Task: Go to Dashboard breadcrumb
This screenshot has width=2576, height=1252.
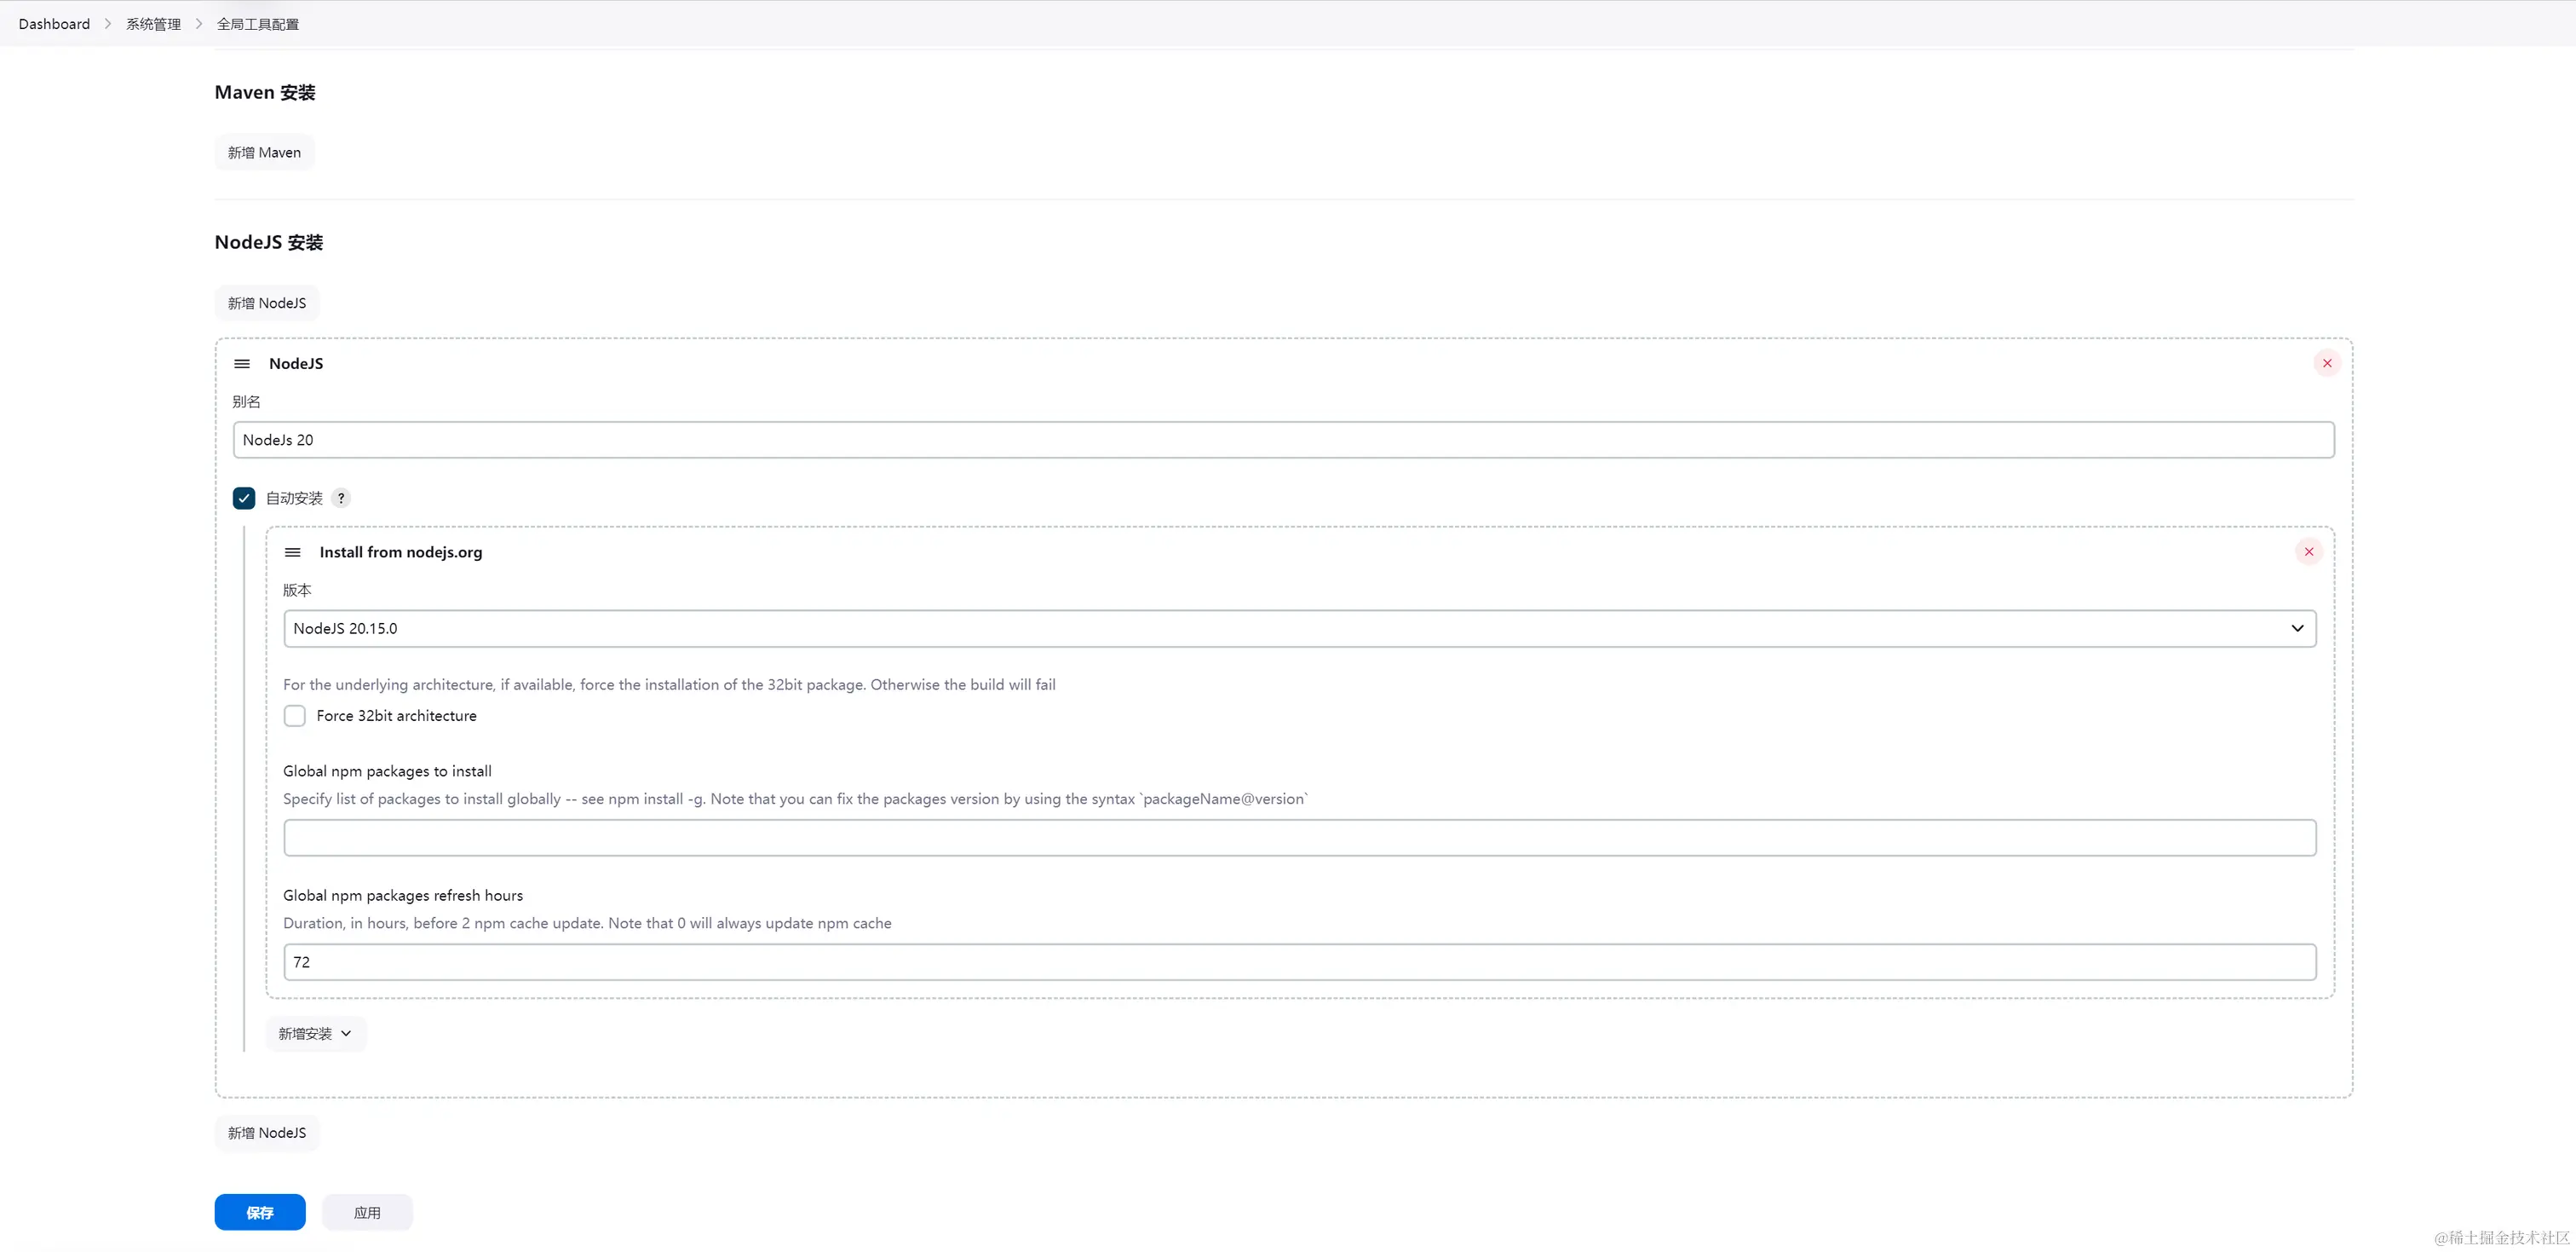Action: click(x=54, y=24)
